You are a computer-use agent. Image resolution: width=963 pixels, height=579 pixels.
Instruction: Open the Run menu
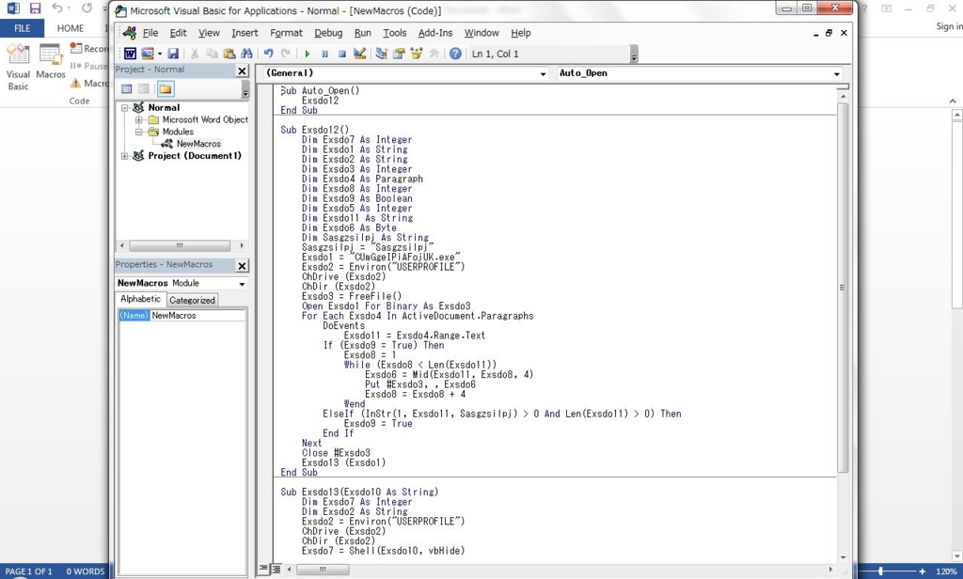click(x=363, y=33)
